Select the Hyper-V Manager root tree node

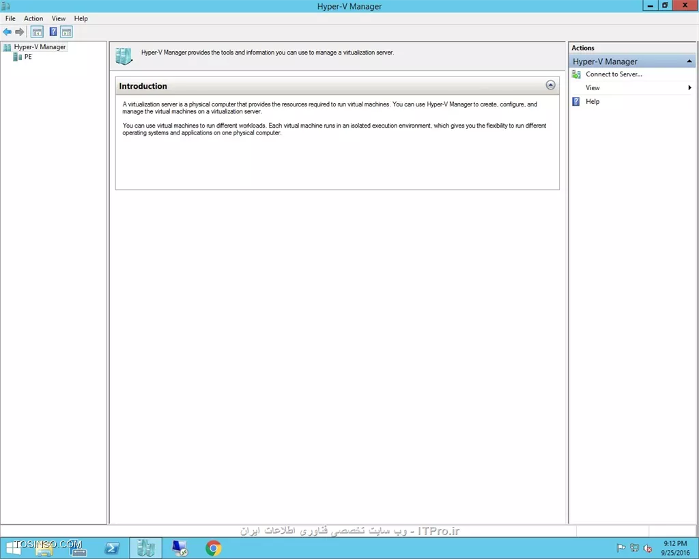point(40,47)
